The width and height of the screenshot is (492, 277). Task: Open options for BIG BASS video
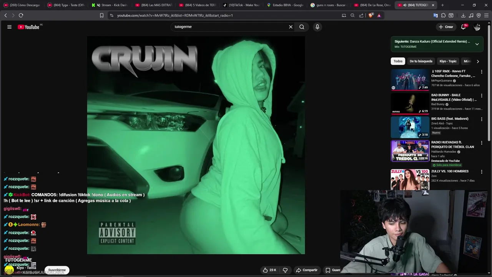point(481,119)
